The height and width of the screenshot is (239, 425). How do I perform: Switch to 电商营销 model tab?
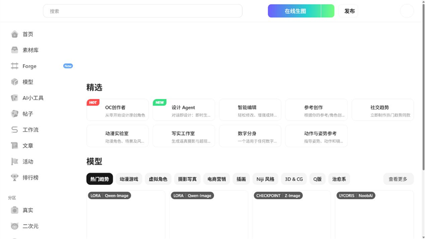[217, 179]
